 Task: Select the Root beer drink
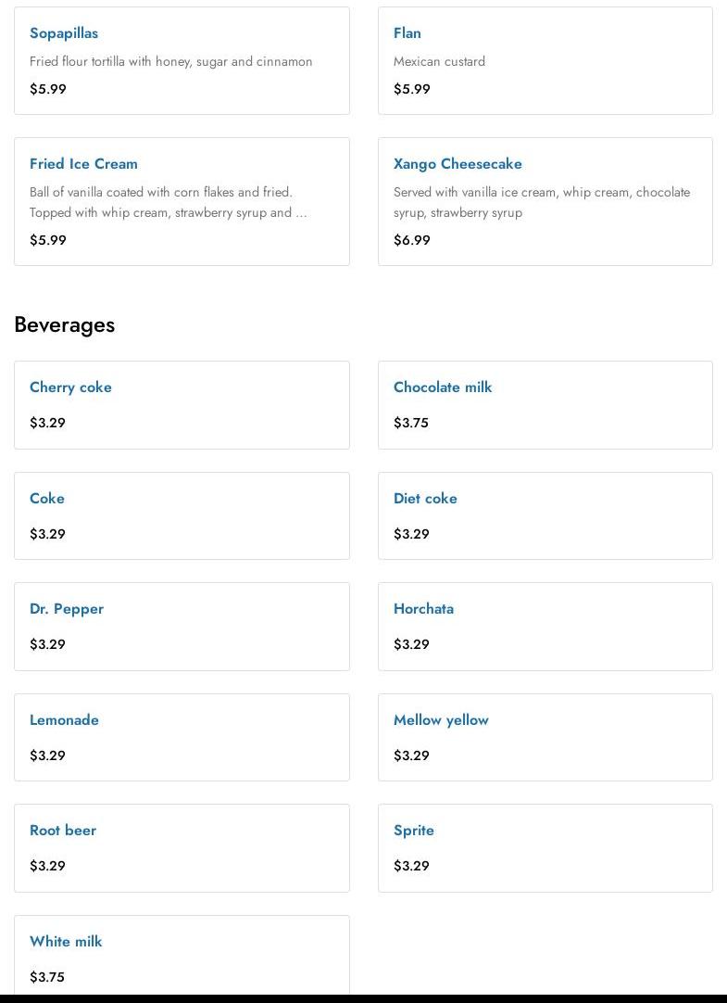63,831
